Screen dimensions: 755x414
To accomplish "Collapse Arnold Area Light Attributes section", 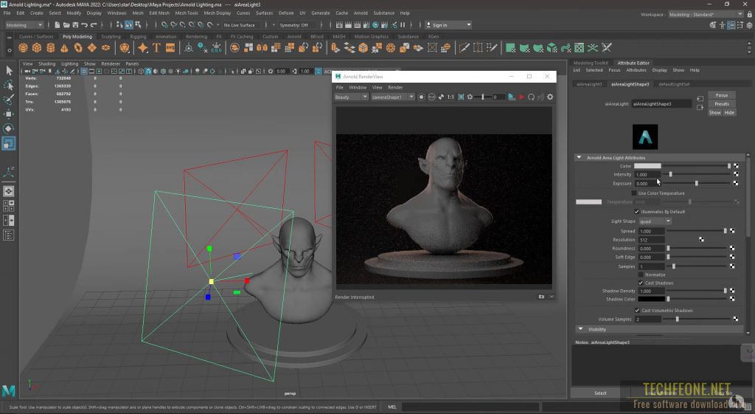I will click(580, 158).
